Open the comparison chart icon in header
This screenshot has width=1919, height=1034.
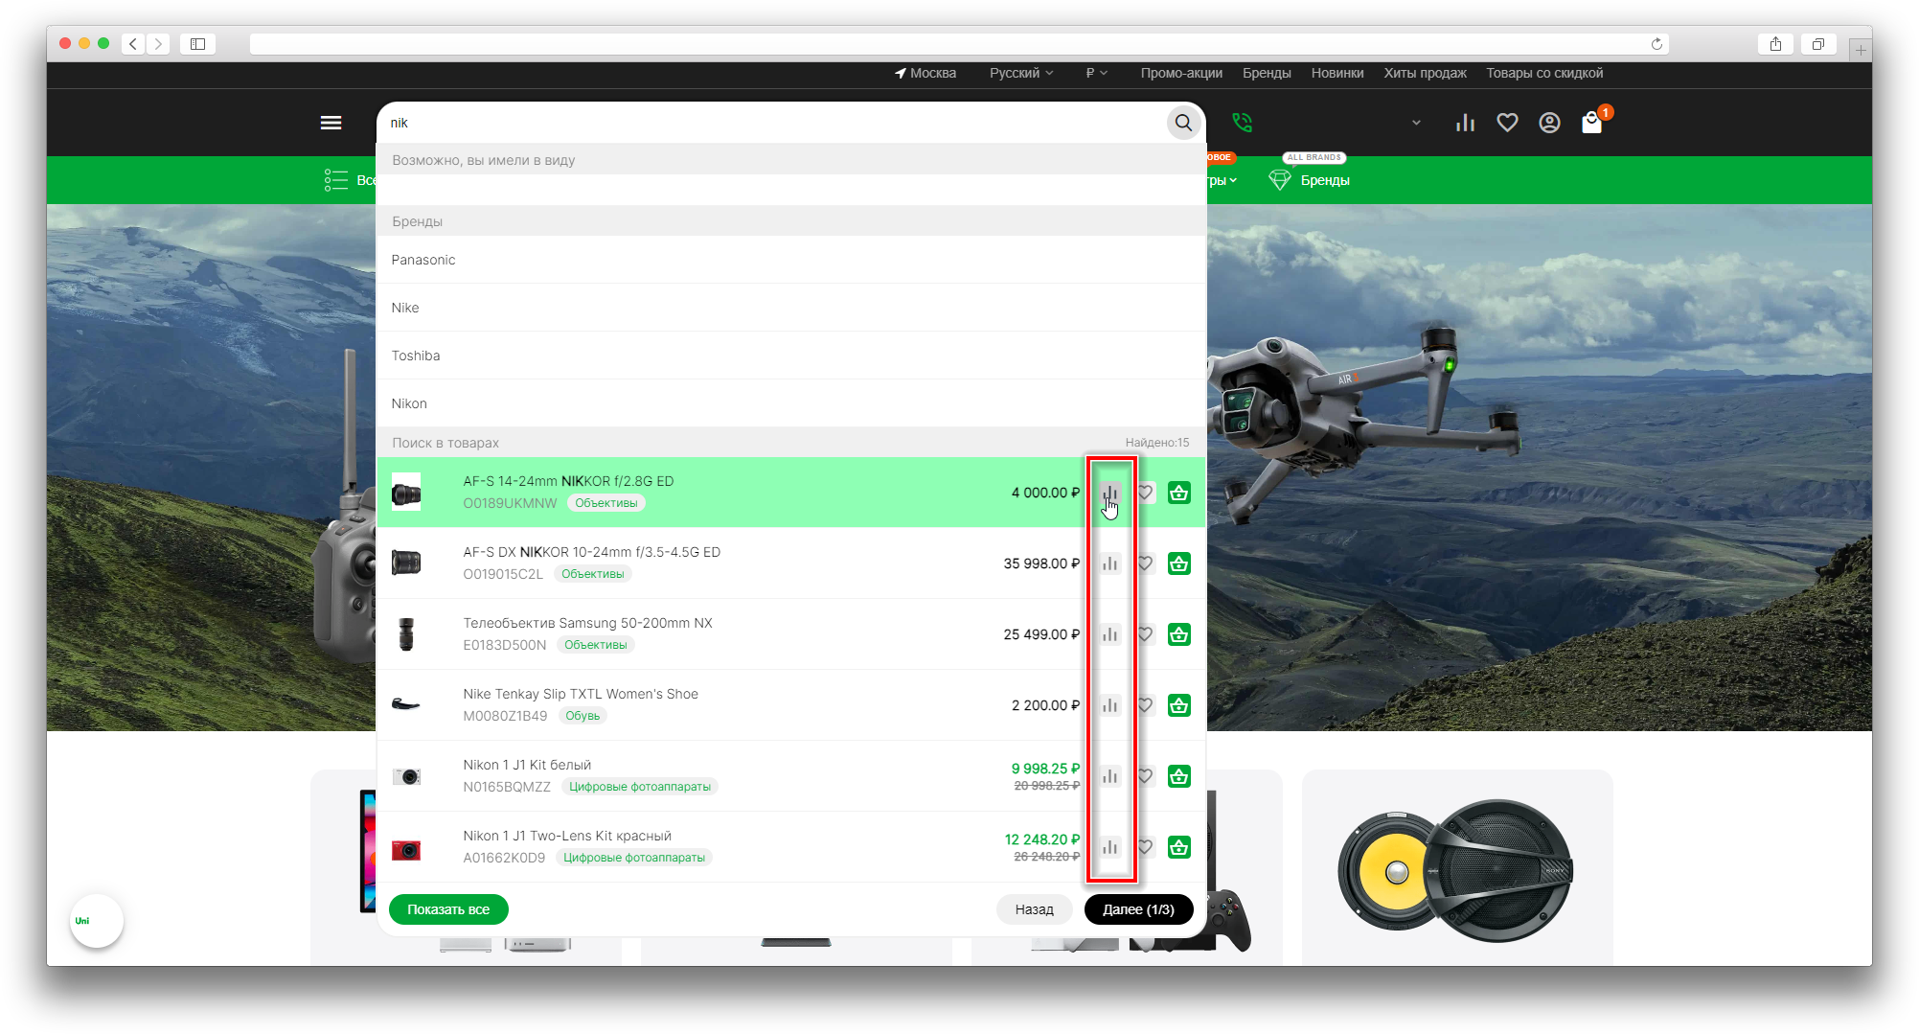(x=1465, y=123)
